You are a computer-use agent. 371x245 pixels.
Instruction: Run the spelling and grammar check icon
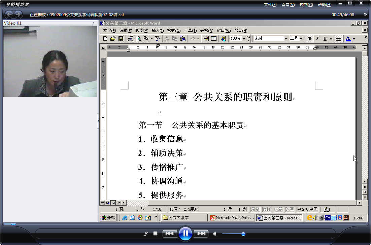[157, 39]
